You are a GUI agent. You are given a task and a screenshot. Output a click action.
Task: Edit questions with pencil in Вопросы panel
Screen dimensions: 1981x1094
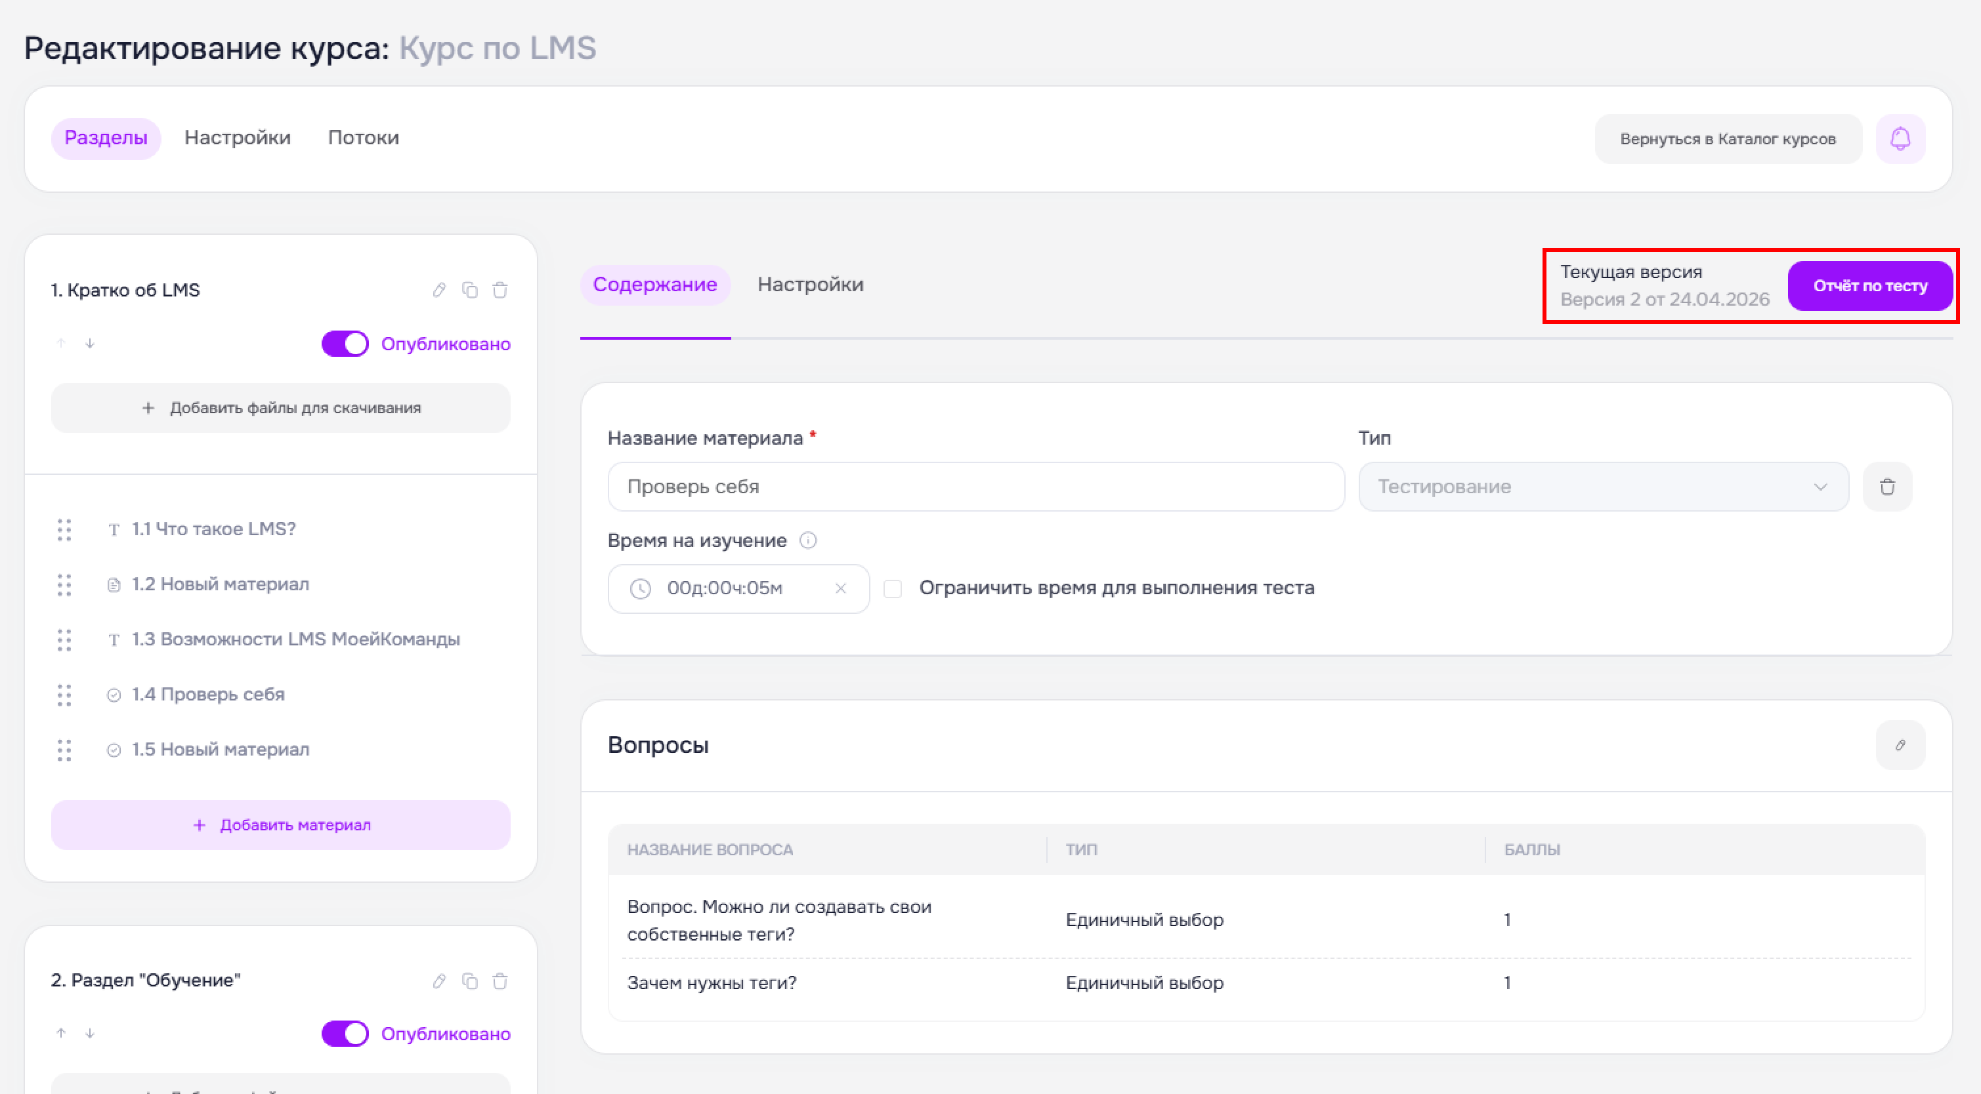coord(1900,744)
